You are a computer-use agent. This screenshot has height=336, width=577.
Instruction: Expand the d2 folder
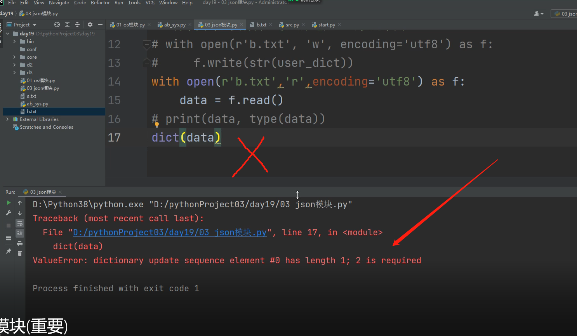click(15, 65)
